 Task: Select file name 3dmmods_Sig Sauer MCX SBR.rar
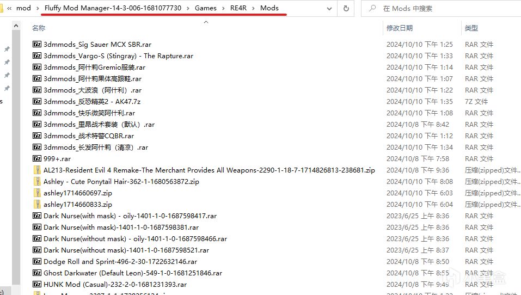[97, 45]
